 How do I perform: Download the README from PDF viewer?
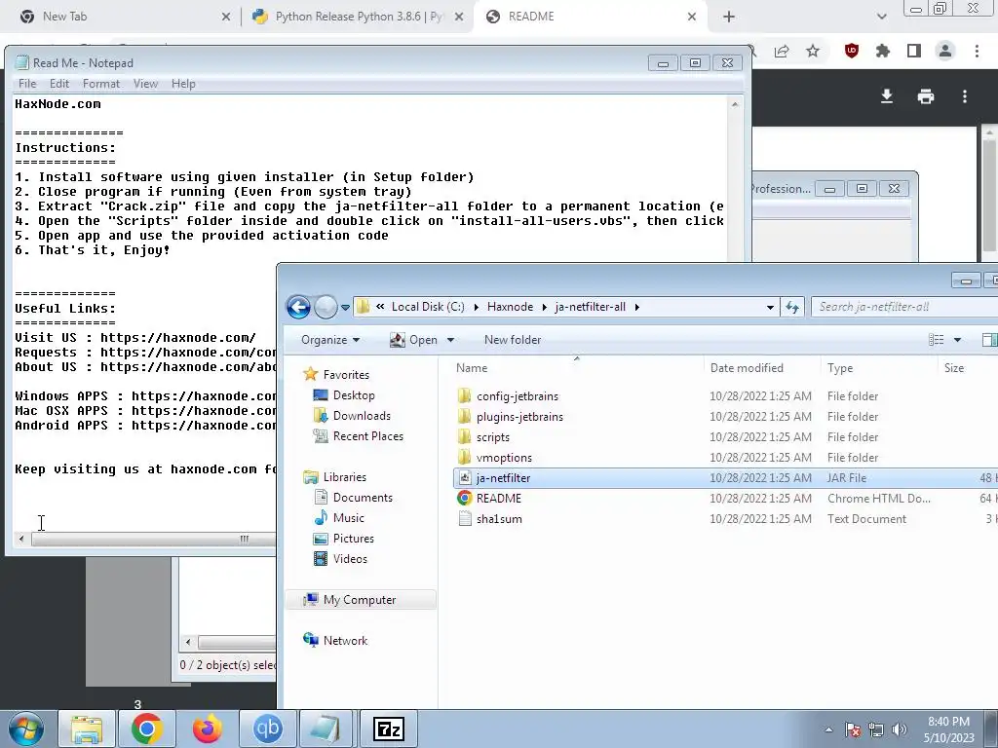pos(887,96)
